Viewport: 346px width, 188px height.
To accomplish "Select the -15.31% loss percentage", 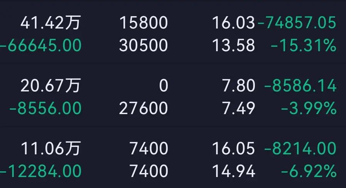I will (x=303, y=46).
